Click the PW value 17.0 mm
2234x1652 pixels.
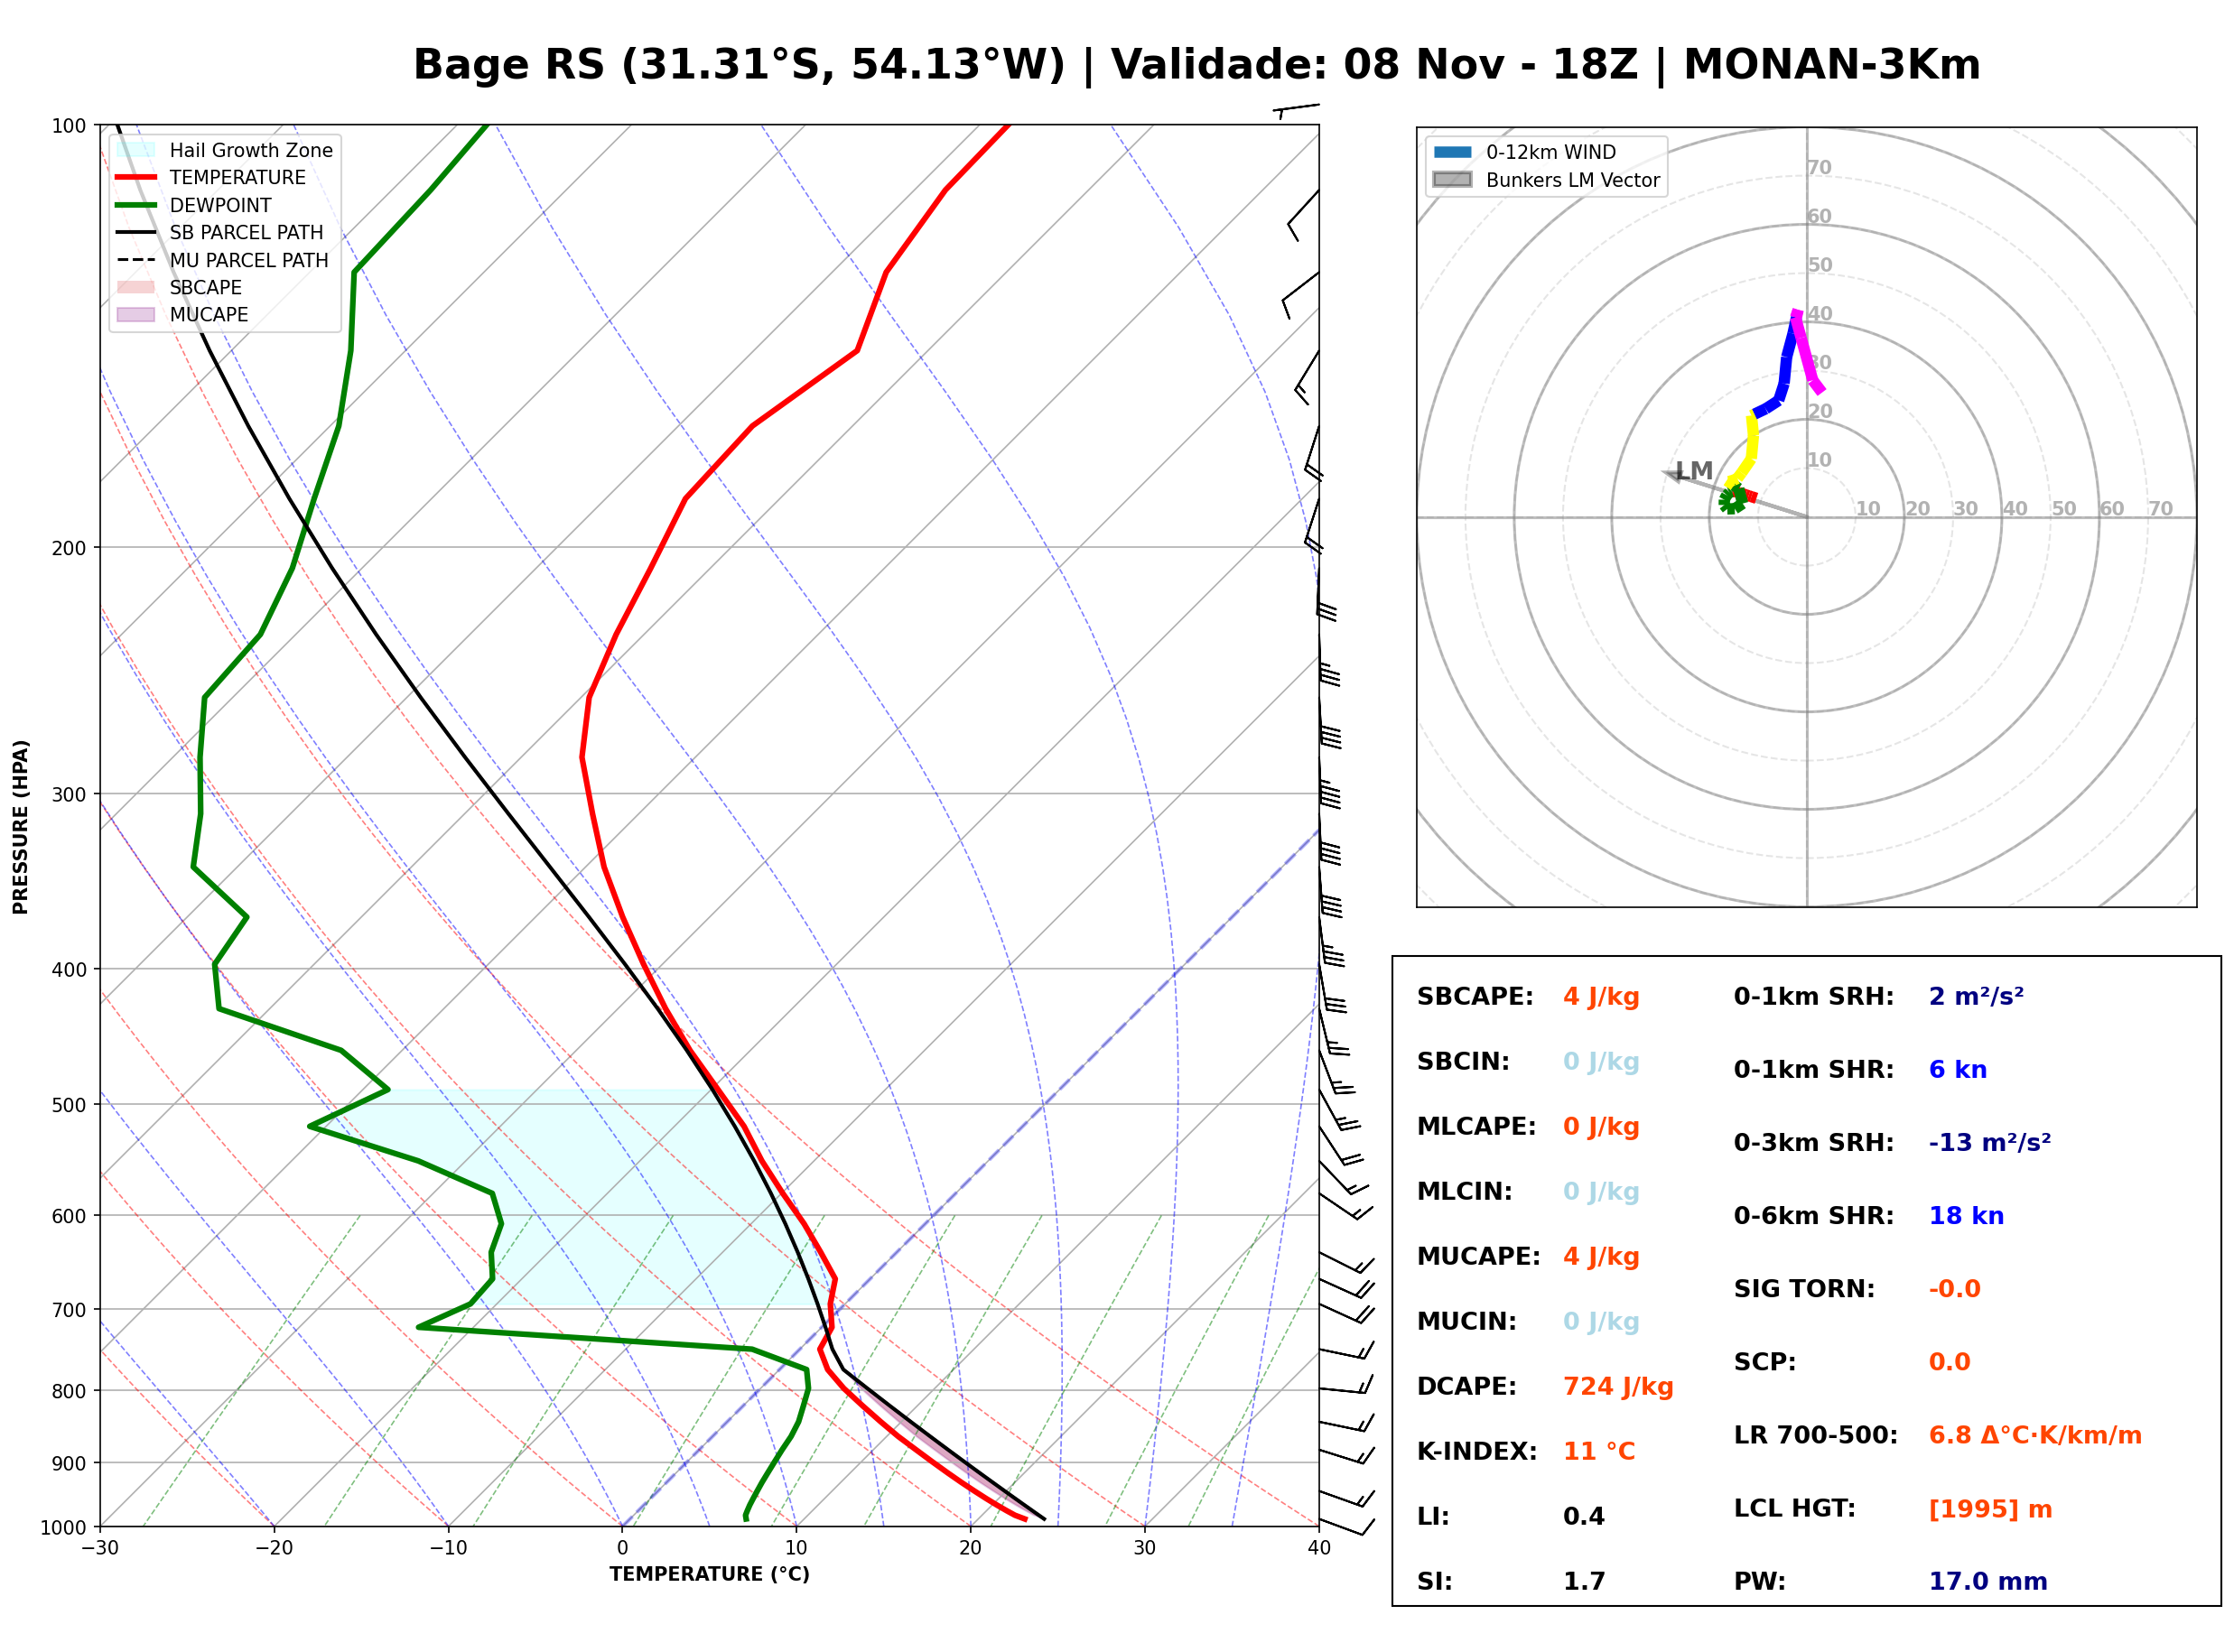click(x=1988, y=1581)
